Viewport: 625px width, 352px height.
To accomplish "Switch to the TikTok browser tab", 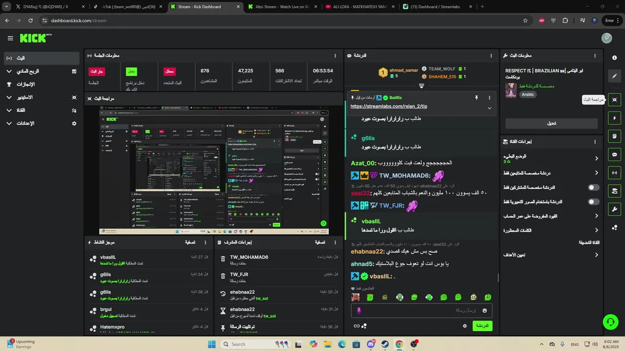I will [x=127, y=7].
